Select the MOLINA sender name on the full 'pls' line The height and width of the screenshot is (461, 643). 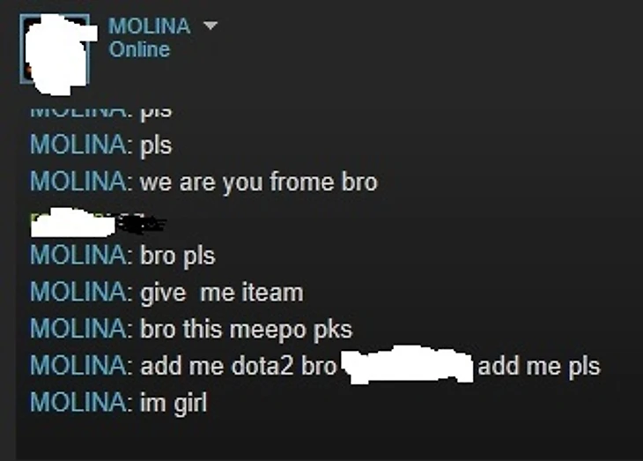pos(78,145)
